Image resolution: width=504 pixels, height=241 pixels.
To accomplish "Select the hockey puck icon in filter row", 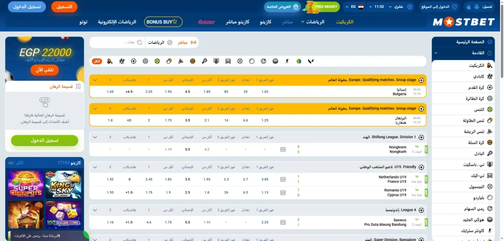I will (x=275, y=61).
